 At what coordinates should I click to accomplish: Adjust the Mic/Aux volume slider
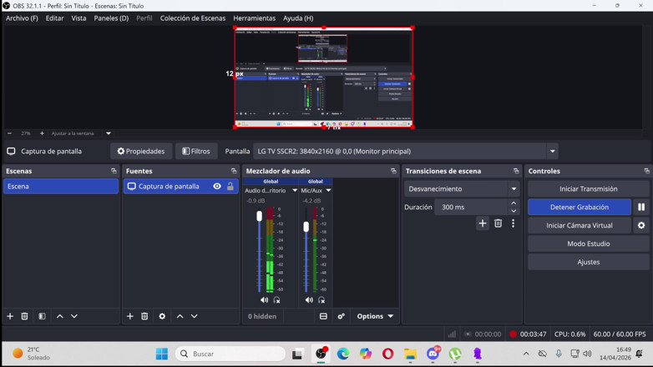coord(306,227)
